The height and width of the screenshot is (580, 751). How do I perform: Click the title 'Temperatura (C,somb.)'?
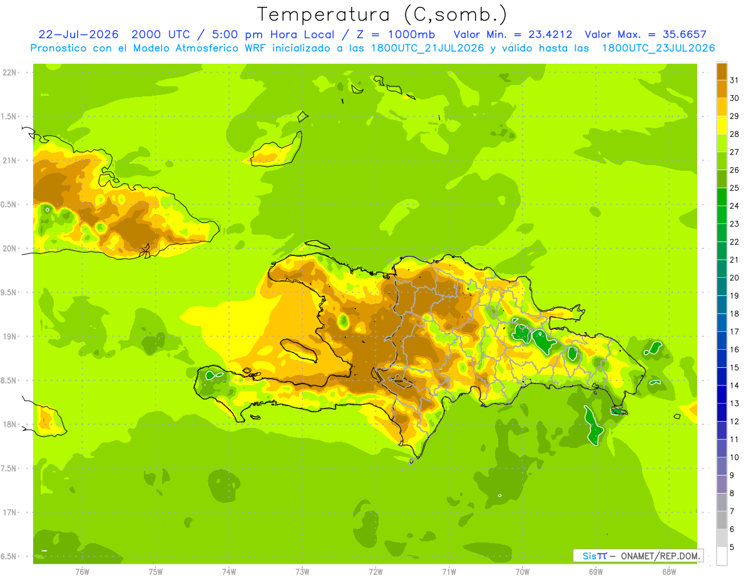(x=382, y=14)
